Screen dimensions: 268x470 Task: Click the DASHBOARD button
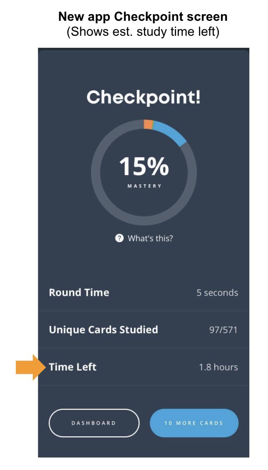coord(94,423)
